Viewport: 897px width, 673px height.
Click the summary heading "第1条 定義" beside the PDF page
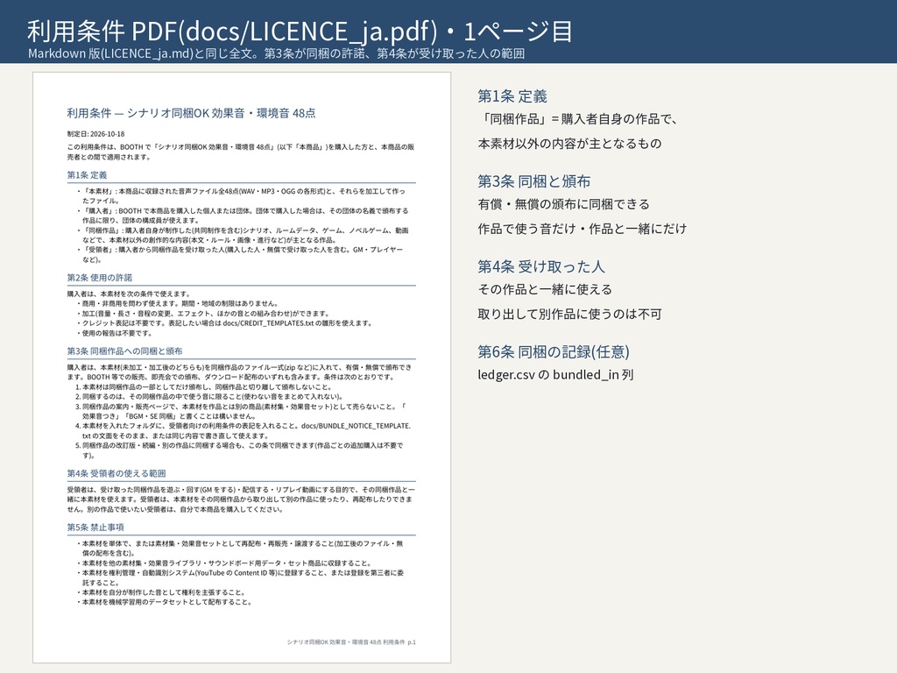coord(512,96)
